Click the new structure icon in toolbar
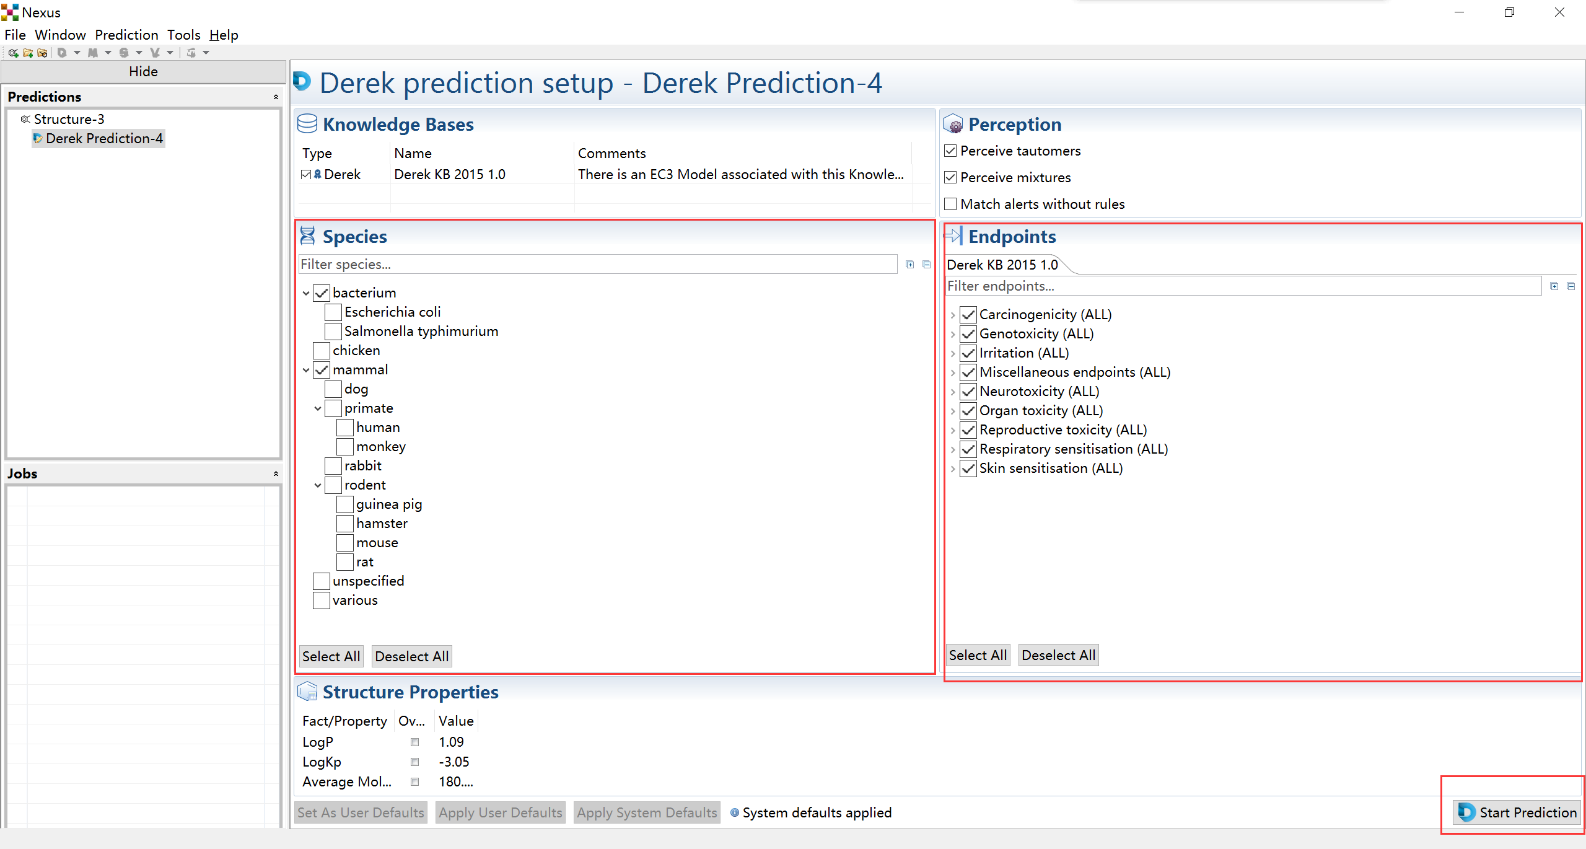The width and height of the screenshot is (1586, 849). tap(14, 53)
